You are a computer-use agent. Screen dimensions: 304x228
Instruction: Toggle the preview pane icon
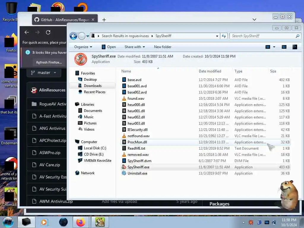[x=284, y=47]
